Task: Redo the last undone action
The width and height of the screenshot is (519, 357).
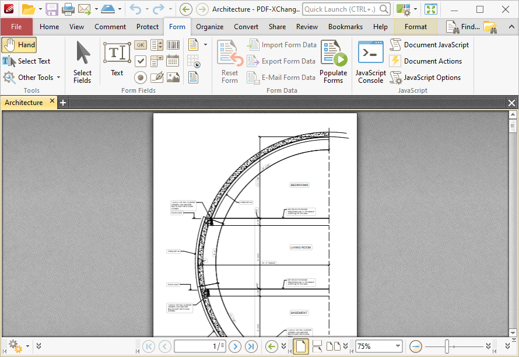Action: [158, 9]
